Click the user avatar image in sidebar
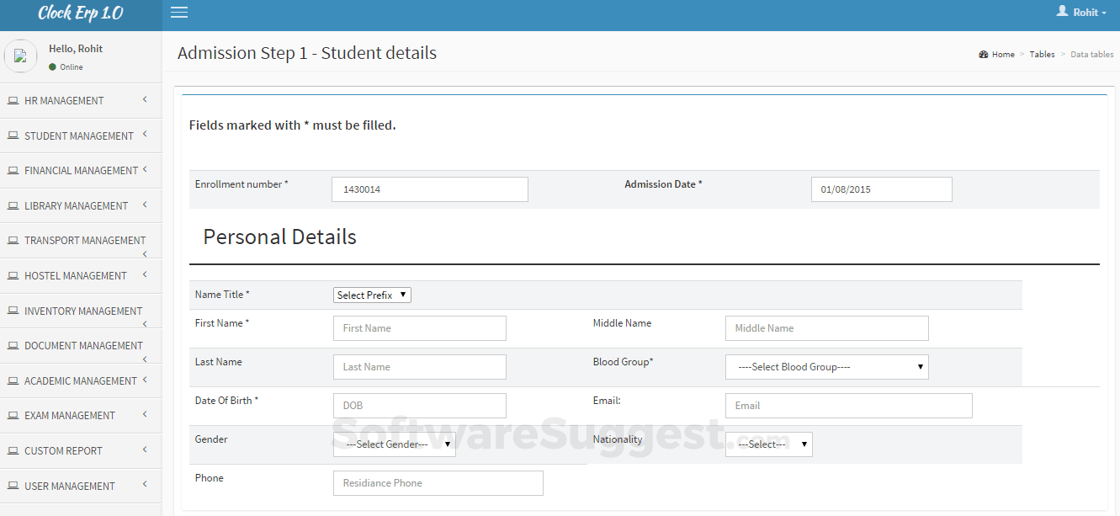The width and height of the screenshot is (1120, 516). pyautogui.click(x=20, y=56)
